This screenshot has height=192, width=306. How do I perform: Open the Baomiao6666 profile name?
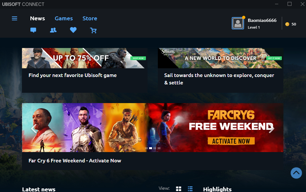pos(262,20)
